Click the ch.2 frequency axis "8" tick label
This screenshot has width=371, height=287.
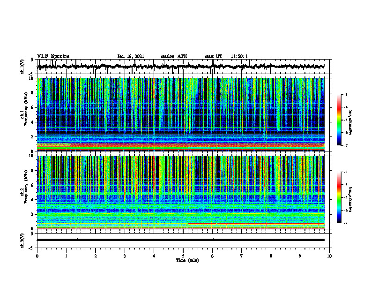[32, 171]
